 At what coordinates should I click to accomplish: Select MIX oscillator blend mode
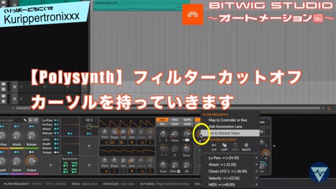(x=162, y=120)
